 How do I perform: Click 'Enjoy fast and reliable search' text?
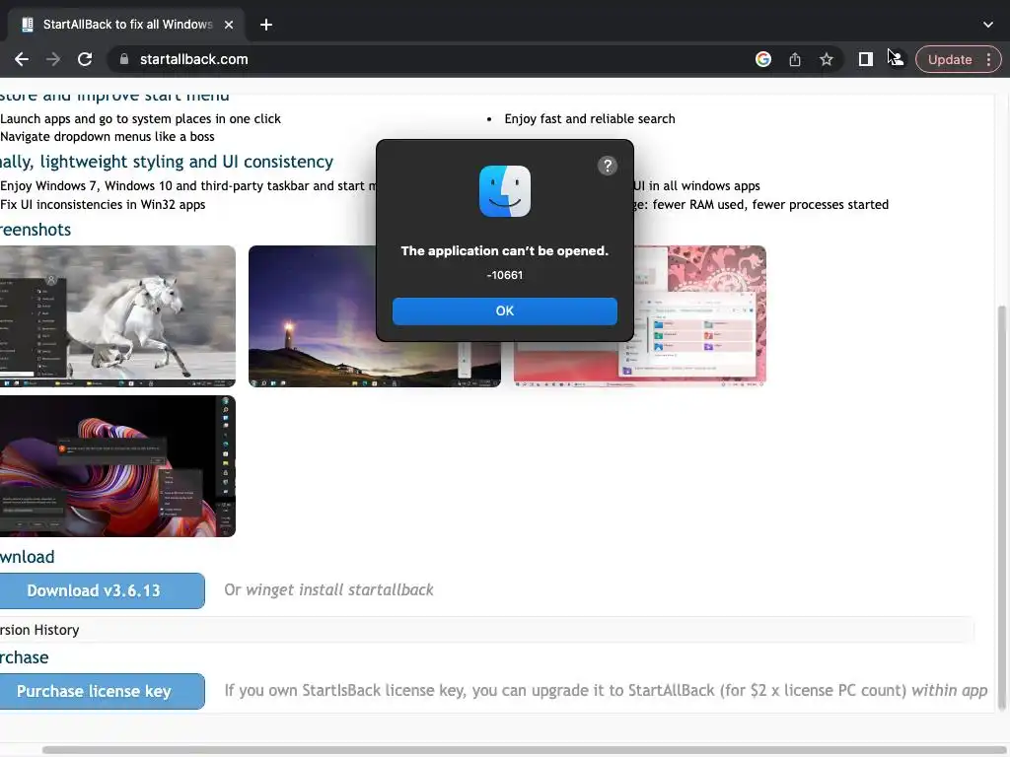(x=590, y=118)
